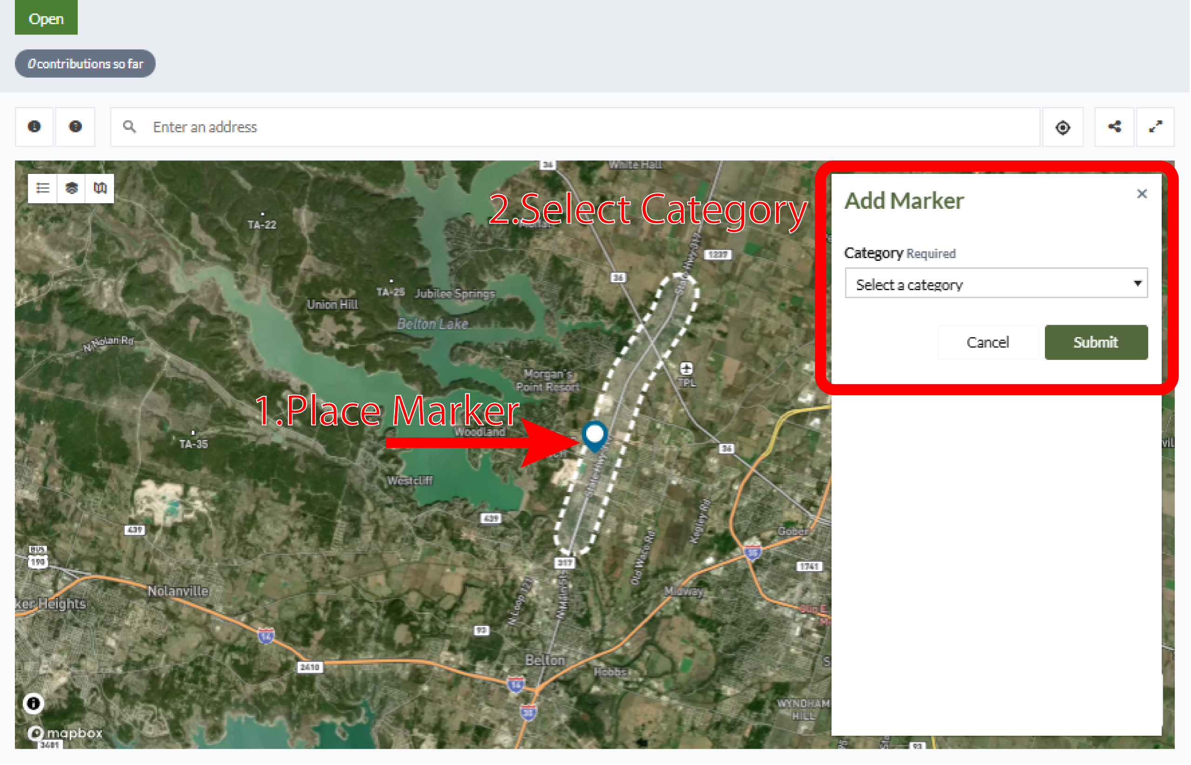Click the basemap map-fold icon
Image resolution: width=1191 pixels, height=765 pixels.
[x=100, y=188]
